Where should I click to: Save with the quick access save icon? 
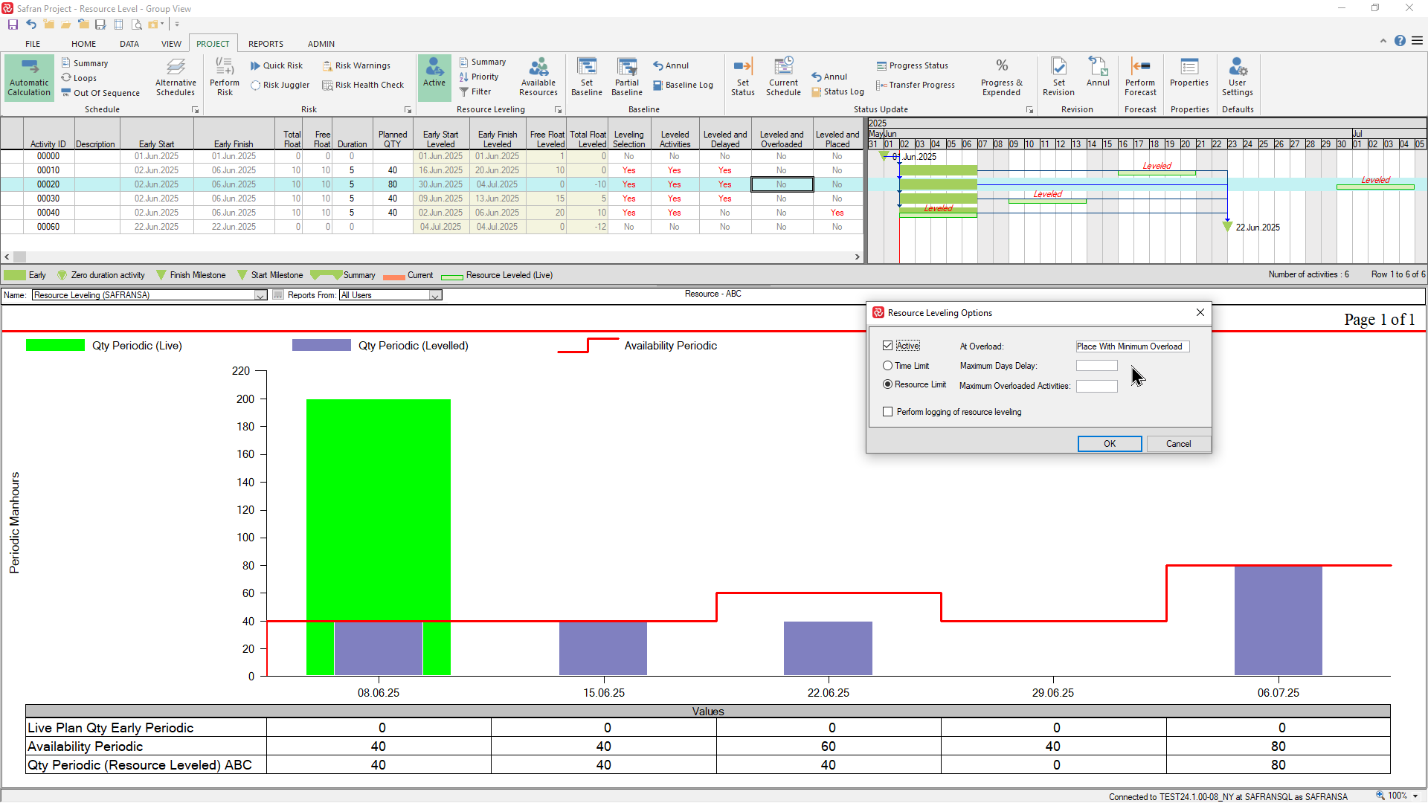tap(13, 25)
